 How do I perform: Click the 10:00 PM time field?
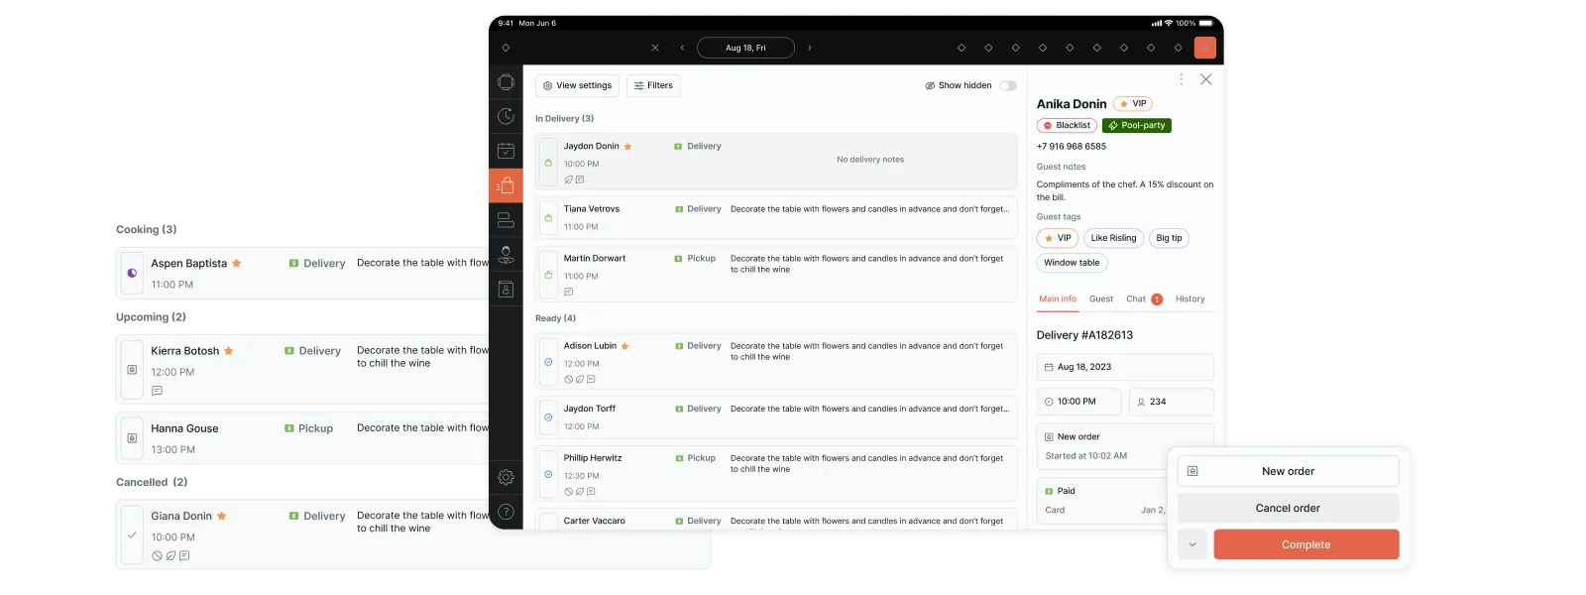tap(1078, 402)
